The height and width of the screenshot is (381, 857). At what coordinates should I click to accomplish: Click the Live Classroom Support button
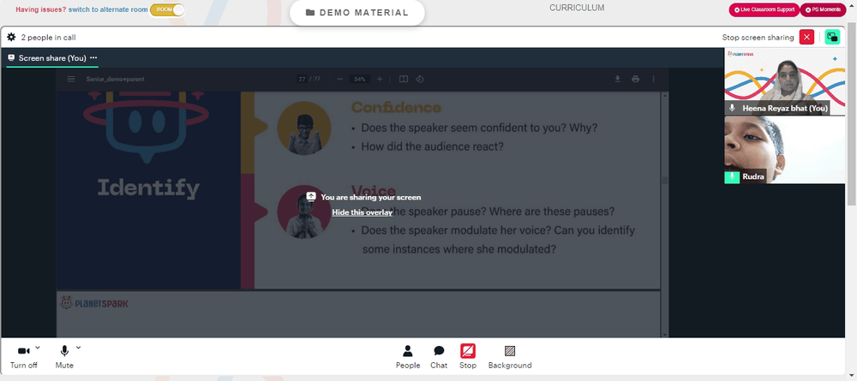(764, 9)
